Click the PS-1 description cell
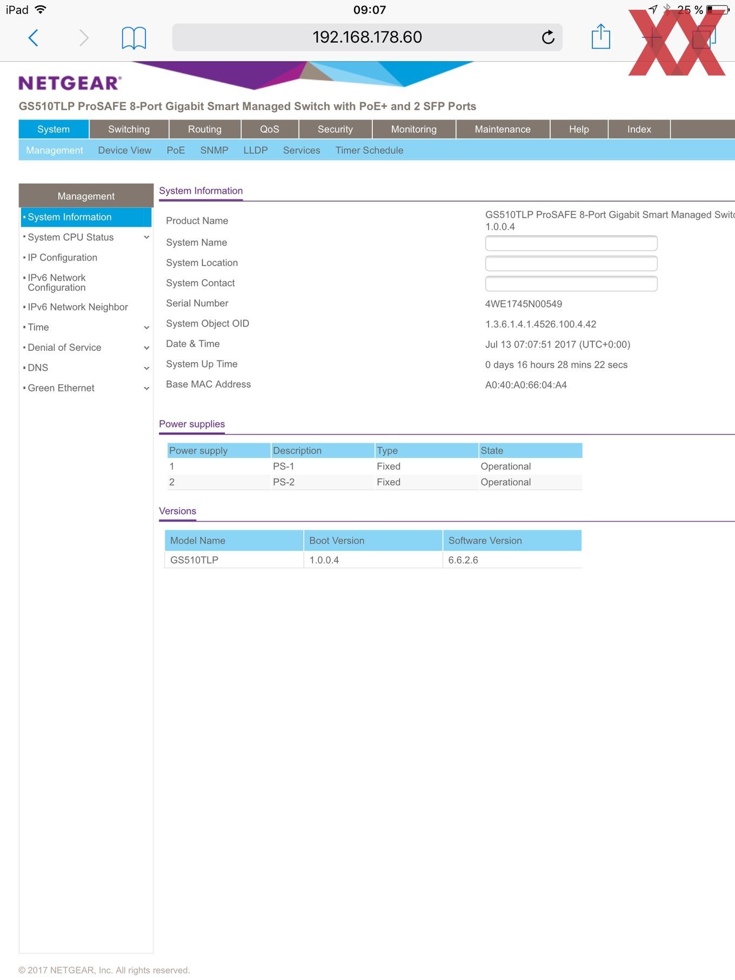 [x=323, y=466]
